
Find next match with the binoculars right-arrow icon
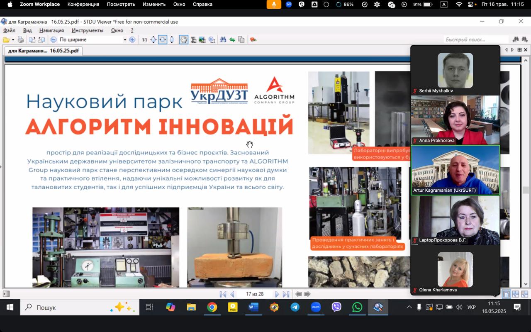[x=525, y=39]
